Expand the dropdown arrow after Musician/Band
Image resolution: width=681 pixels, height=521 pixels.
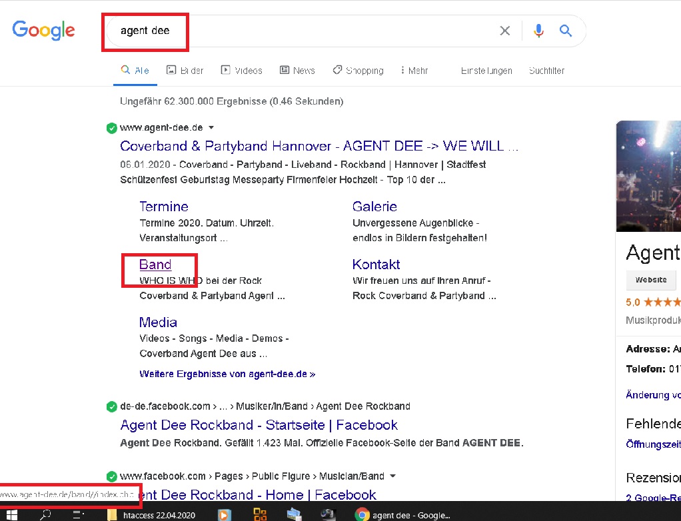click(392, 476)
